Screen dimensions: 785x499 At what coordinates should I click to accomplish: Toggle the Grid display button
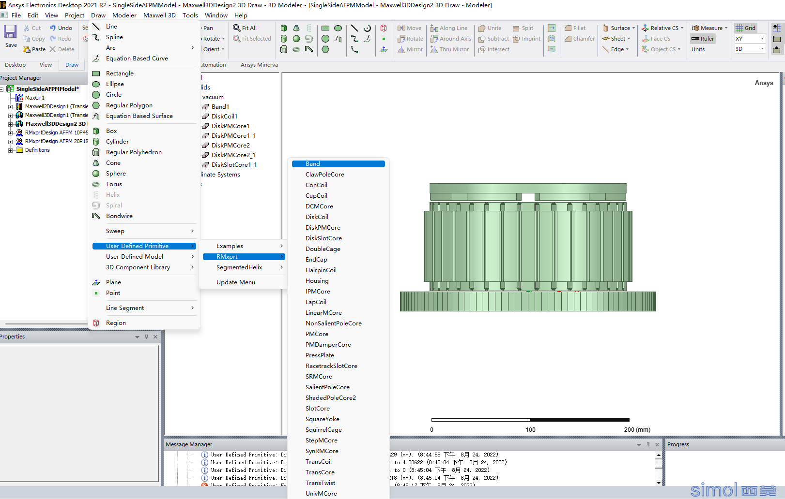[x=745, y=28]
